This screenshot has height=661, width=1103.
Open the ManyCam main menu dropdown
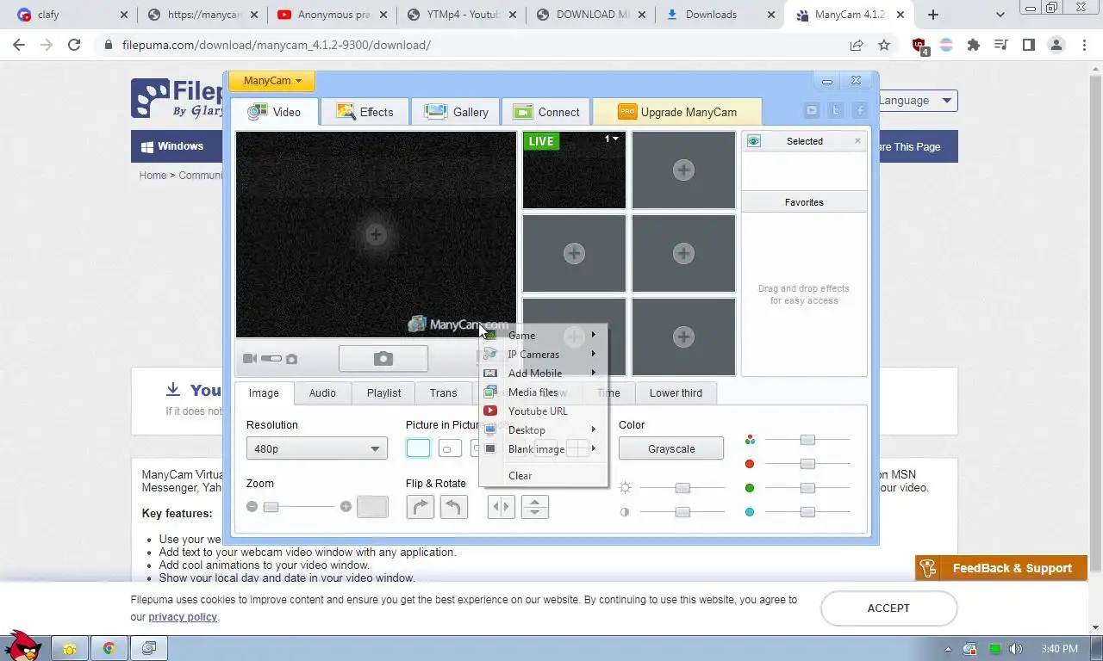[x=271, y=80]
